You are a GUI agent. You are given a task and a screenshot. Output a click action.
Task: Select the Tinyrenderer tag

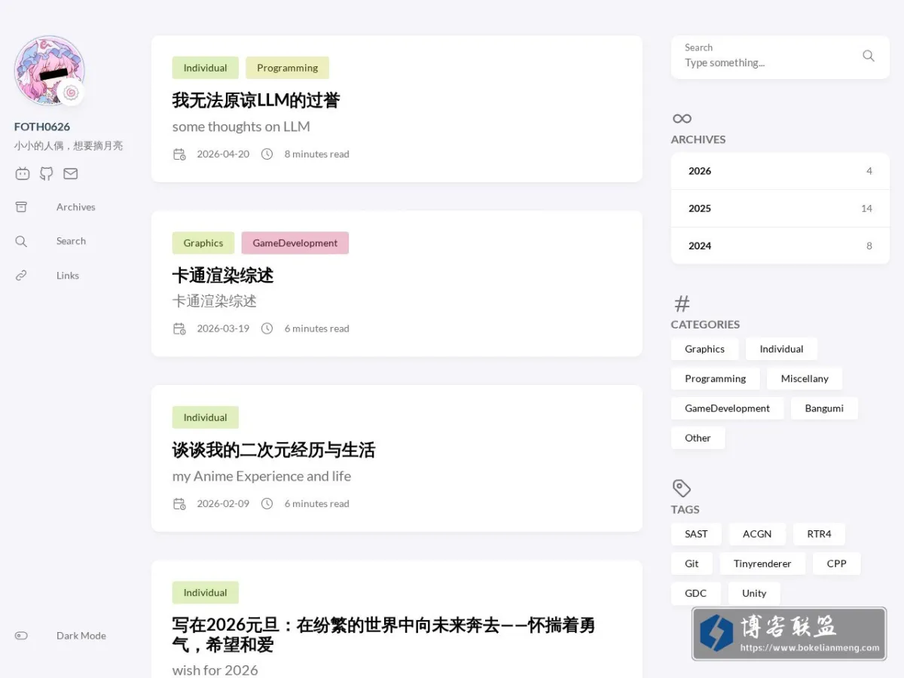pos(762,563)
